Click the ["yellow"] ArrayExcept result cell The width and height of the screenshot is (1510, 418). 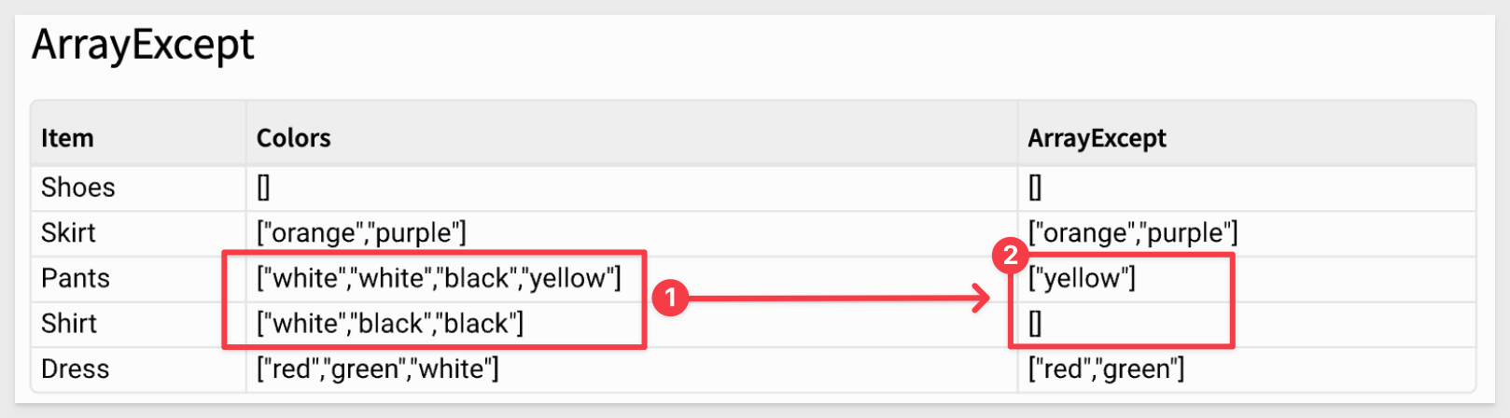click(x=1082, y=278)
